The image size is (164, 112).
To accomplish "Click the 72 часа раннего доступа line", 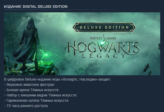I will pyautogui.click(x=26, y=106).
